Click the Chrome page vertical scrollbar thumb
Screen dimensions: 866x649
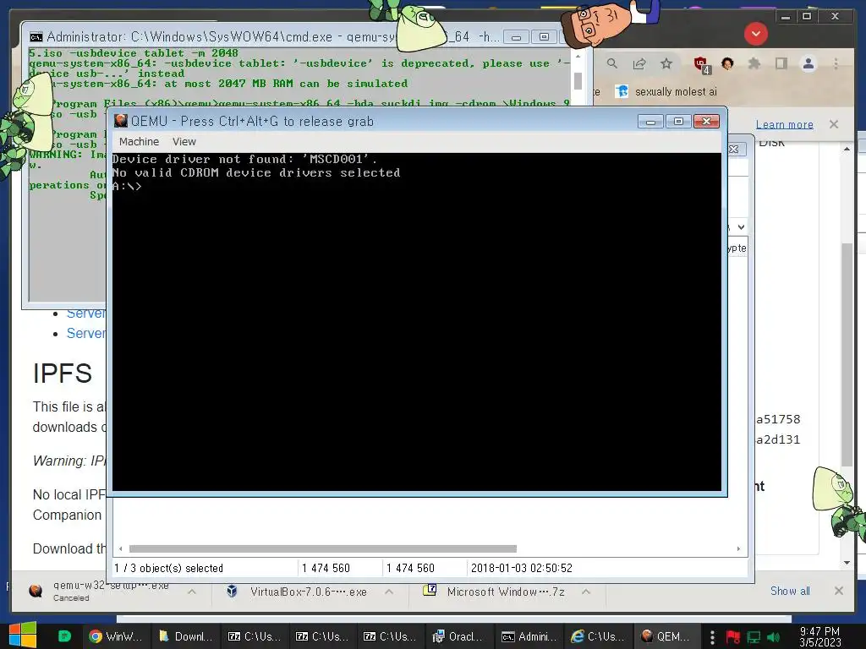pos(847,353)
